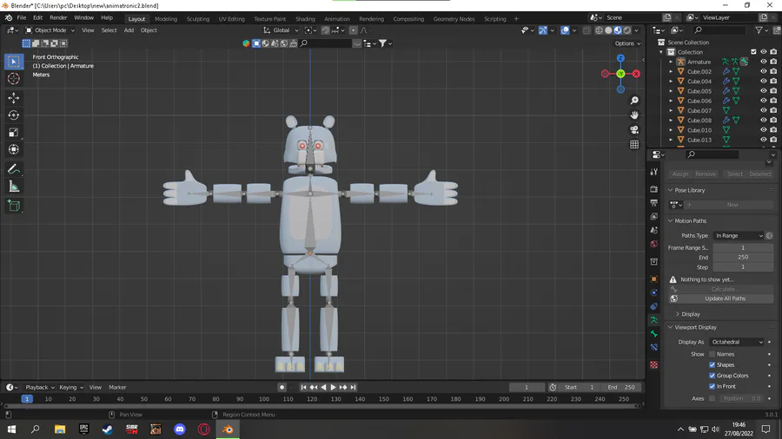Image resolution: width=782 pixels, height=439 pixels.
Task: Open the Add menu in viewport header
Action: coord(129,30)
